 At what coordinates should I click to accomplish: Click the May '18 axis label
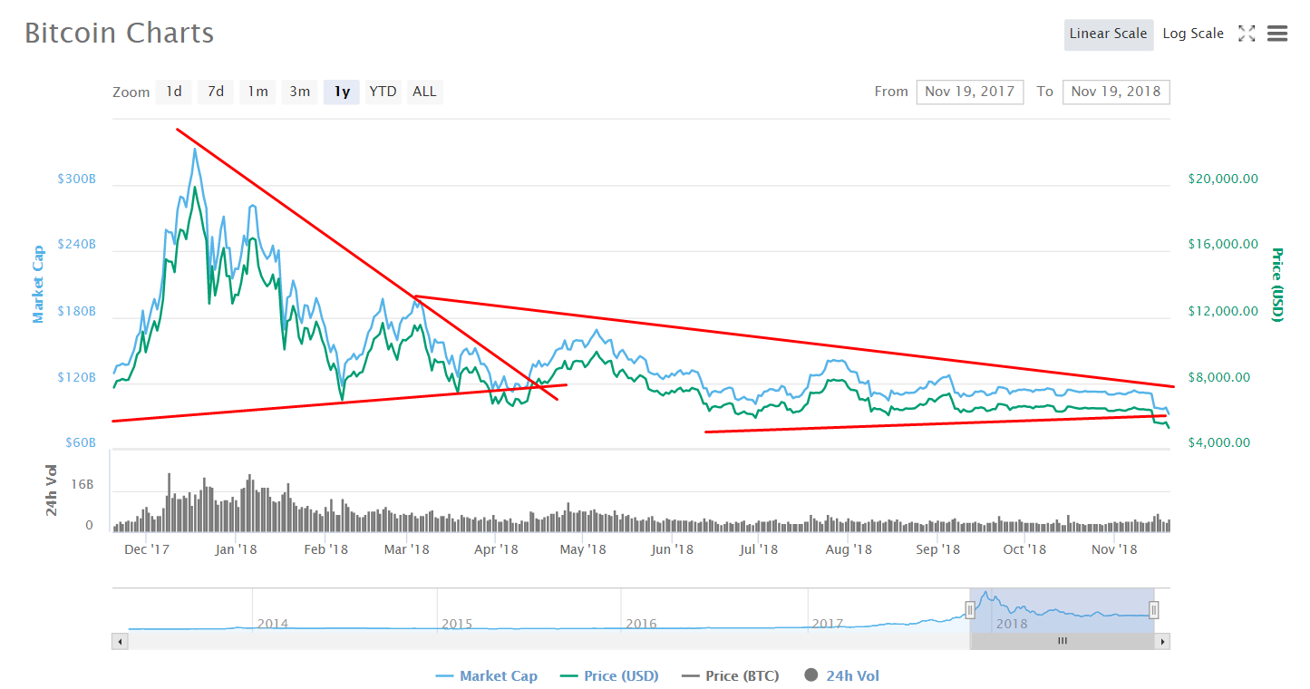(583, 549)
